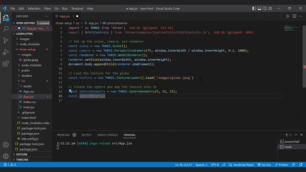Open notifications bell in status bar
Viewport: 306px width, 172px height.
click(301, 165)
